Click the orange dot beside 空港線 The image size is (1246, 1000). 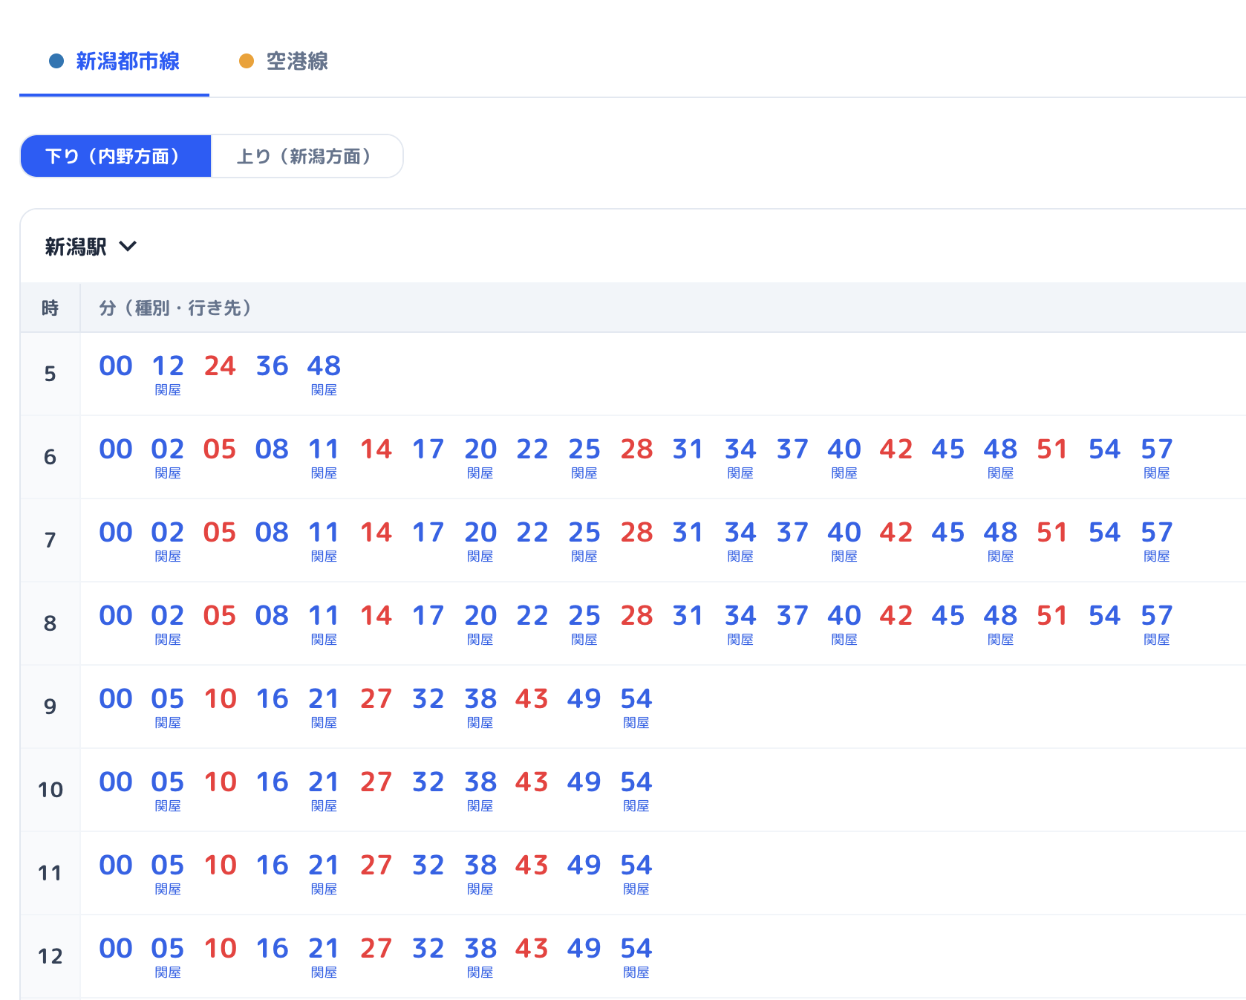(x=247, y=61)
